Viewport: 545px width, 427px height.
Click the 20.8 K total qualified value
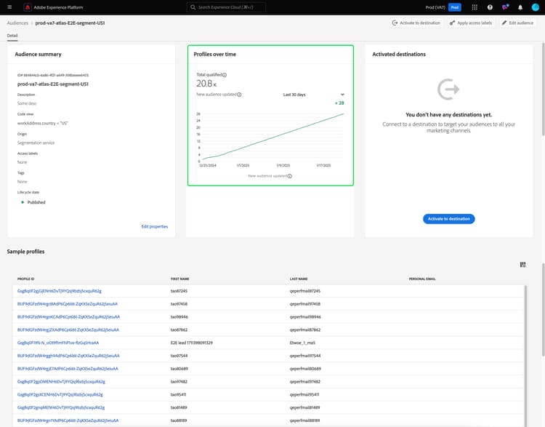pyautogui.click(x=206, y=84)
